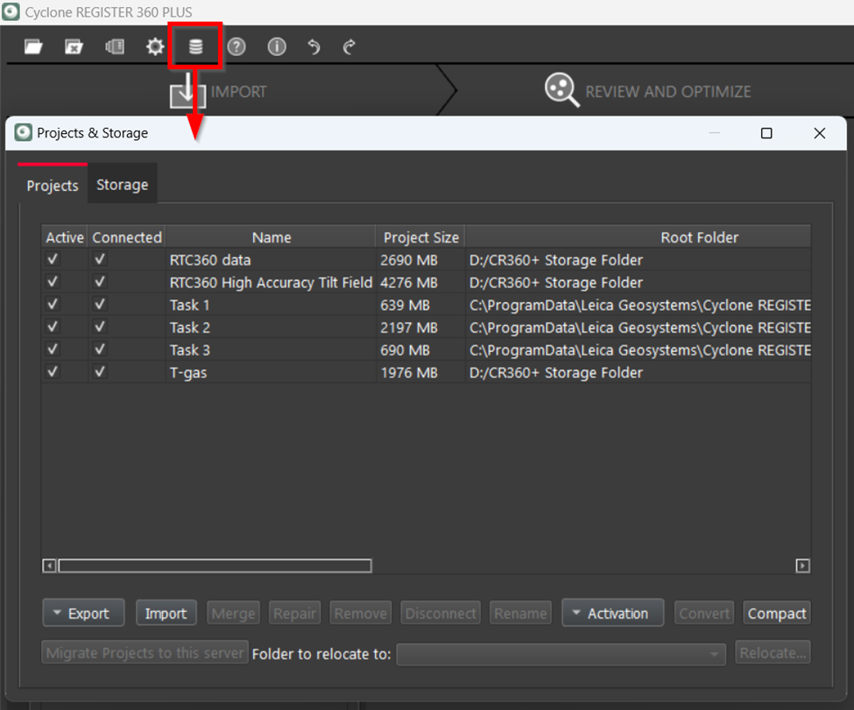Screen dimensions: 854x710
Task: Toggle Connected checkbox for Task 2
Action: pyautogui.click(x=100, y=327)
